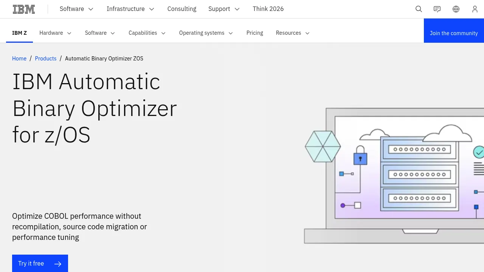Click the Try it free button

point(40,263)
